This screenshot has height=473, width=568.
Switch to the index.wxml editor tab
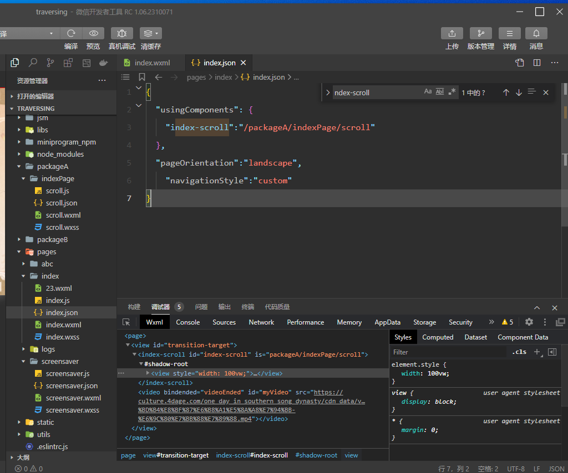152,63
